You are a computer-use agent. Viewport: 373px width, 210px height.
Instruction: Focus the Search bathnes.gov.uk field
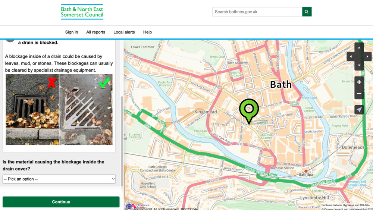click(257, 12)
